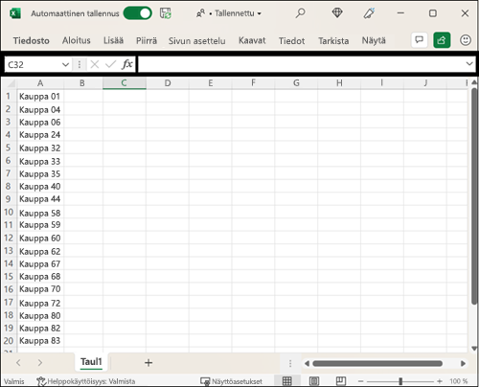Click cell with Kauppa 72
Viewport: 479px width, 387px height.
point(40,302)
